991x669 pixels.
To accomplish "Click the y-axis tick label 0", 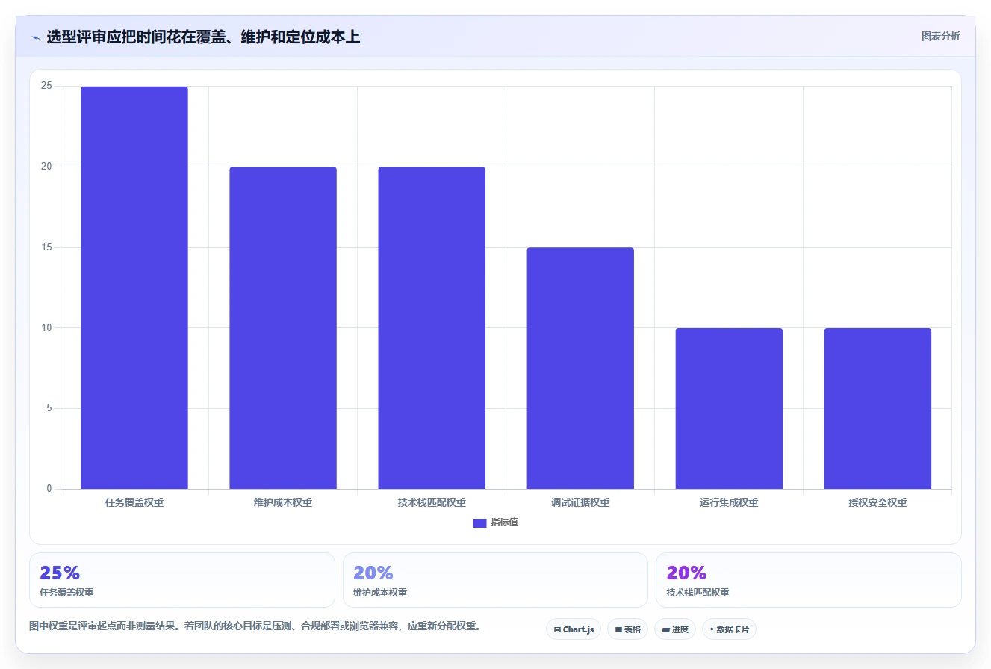I will (x=49, y=489).
